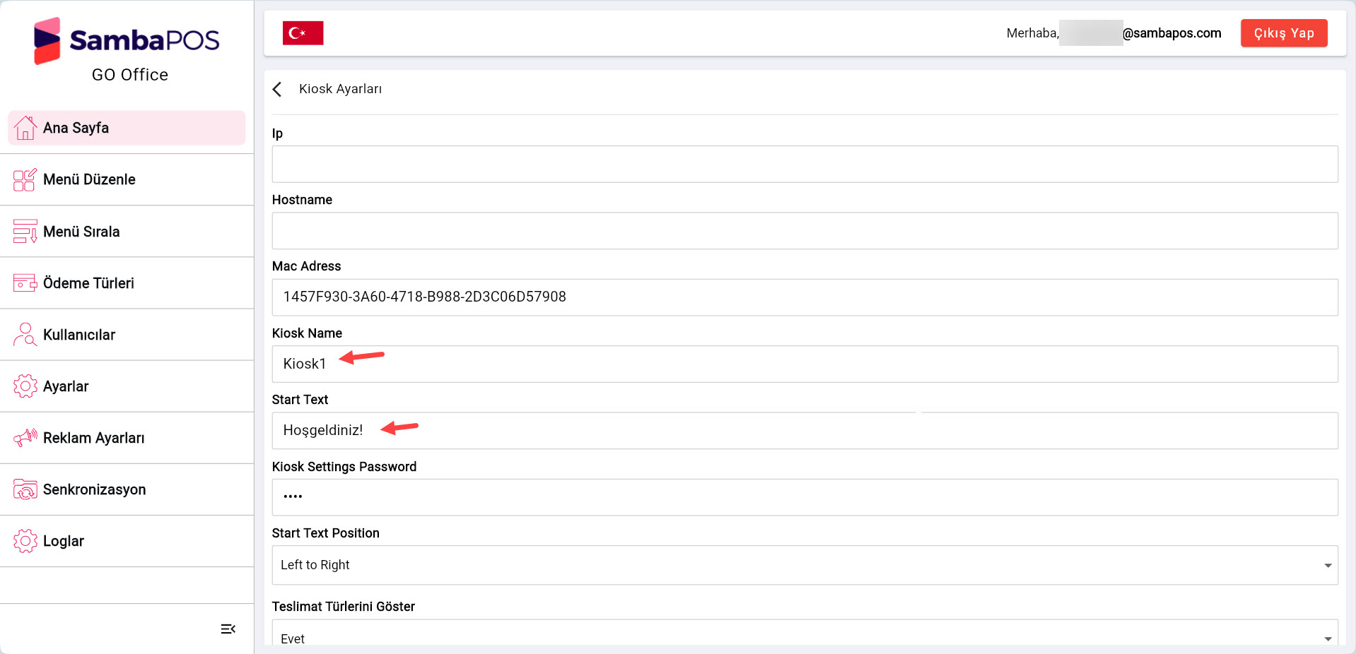The image size is (1356, 654).
Task: Click the Senkronizasyon sync icon
Action: pyautogui.click(x=25, y=489)
